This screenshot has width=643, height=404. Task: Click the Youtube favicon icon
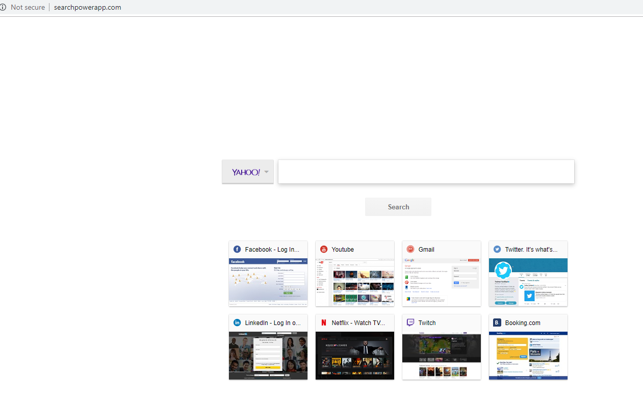click(x=324, y=249)
